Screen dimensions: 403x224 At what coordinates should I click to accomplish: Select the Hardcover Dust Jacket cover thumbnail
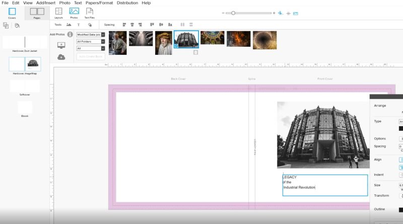(25, 42)
